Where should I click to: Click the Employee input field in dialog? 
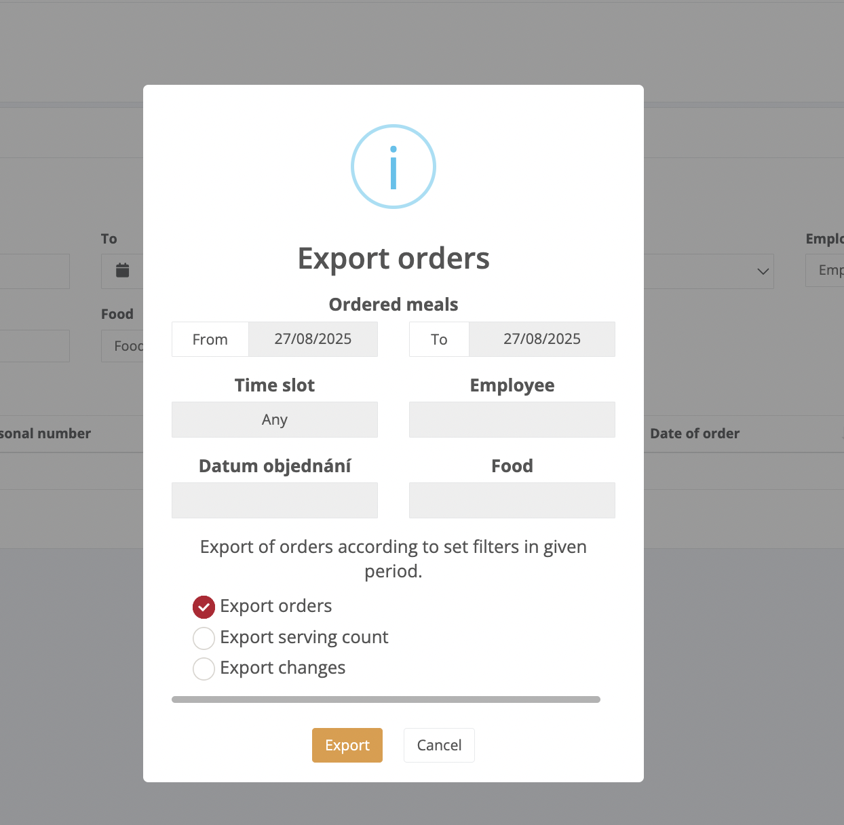tap(512, 420)
